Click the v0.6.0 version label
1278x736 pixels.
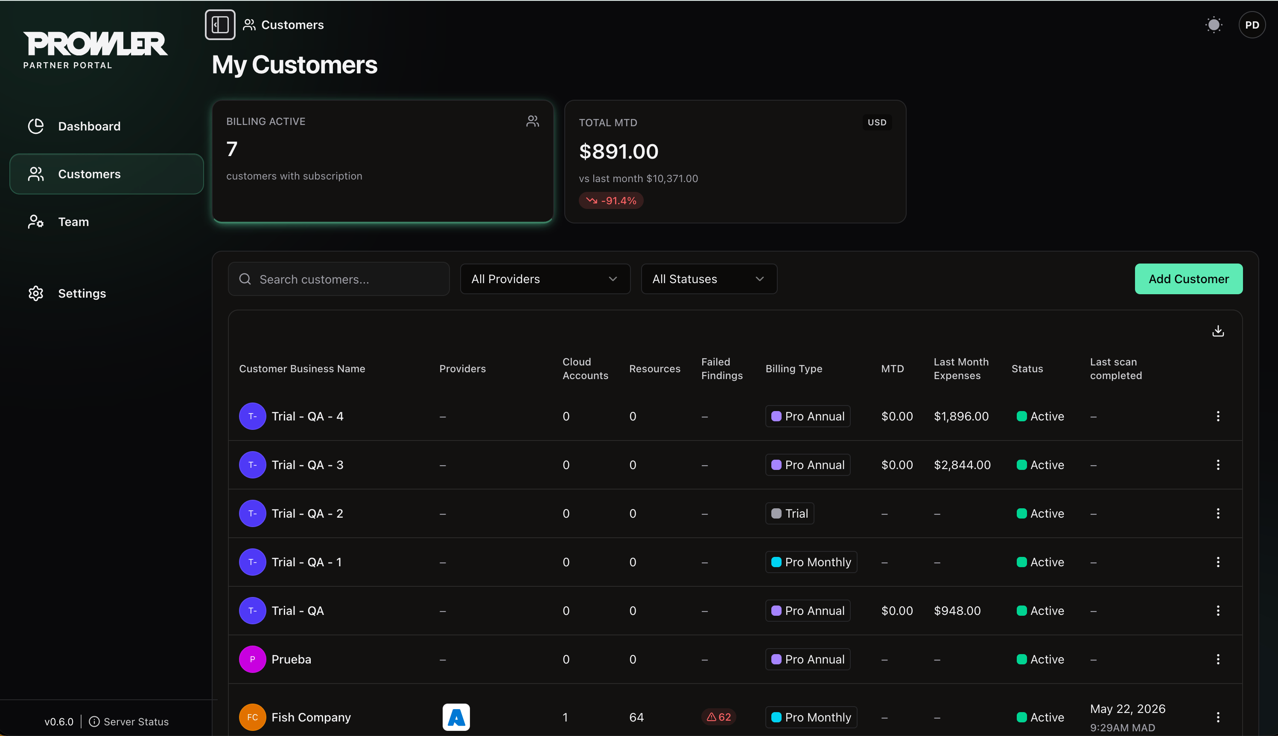pyautogui.click(x=58, y=722)
